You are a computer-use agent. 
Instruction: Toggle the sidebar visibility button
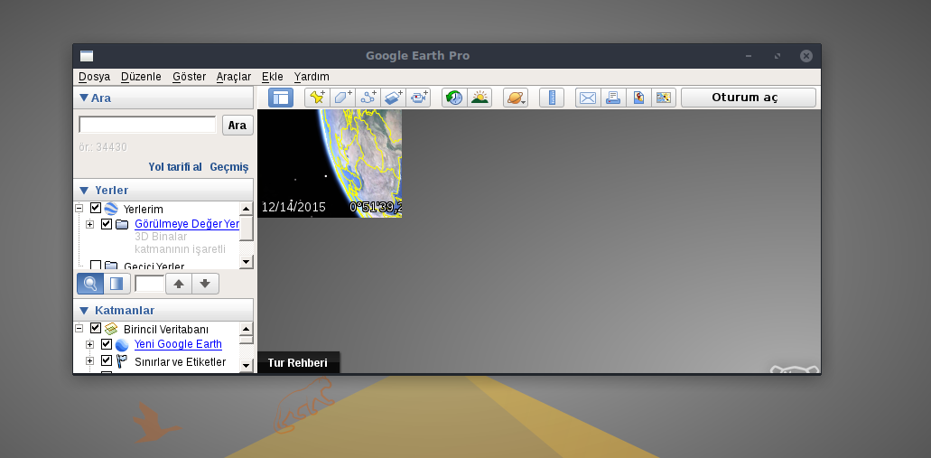click(x=281, y=98)
